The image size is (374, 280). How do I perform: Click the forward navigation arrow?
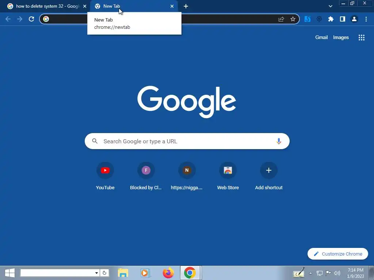20,19
